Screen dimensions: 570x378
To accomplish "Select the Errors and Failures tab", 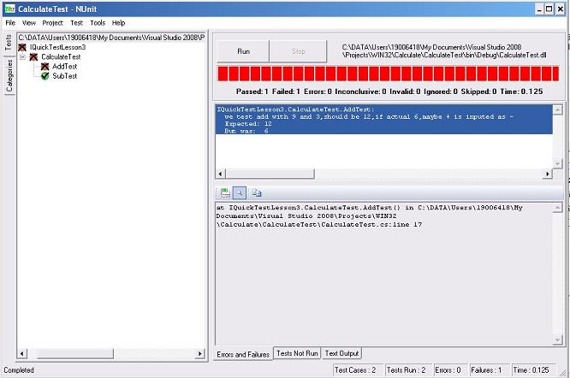I will pyautogui.click(x=243, y=354).
